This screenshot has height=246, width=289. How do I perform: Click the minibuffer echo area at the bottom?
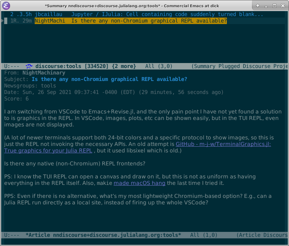coord(144,241)
